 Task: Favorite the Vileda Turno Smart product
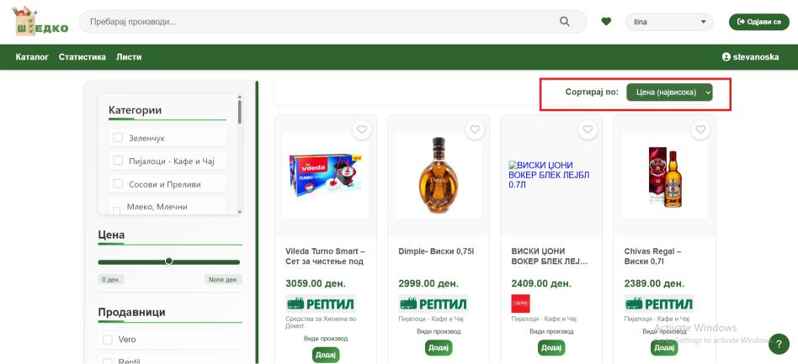pyautogui.click(x=361, y=130)
